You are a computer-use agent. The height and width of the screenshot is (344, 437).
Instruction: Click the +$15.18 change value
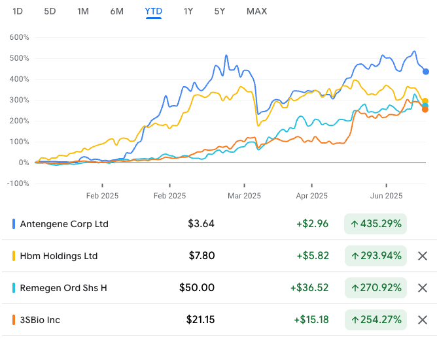click(311, 320)
